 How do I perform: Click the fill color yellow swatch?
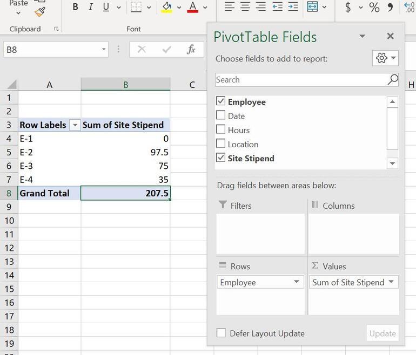coord(166,7)
